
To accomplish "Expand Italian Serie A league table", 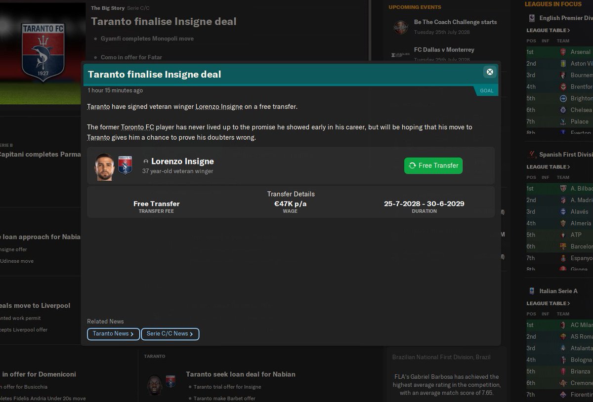I will point(549,304).
